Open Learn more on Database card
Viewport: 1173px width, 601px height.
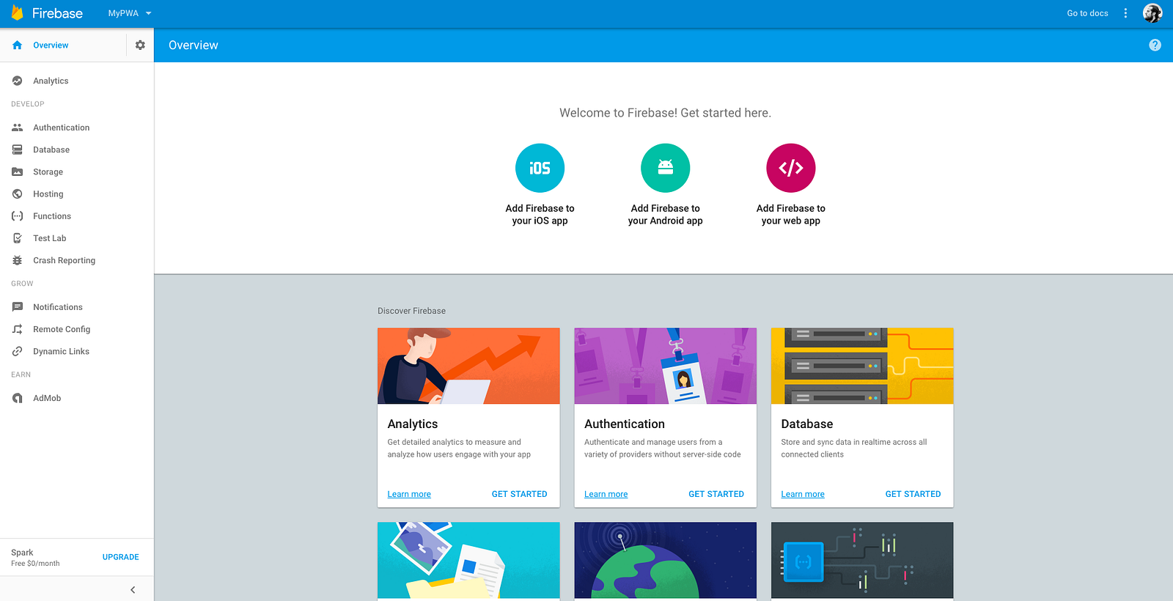tap(803, 494)
